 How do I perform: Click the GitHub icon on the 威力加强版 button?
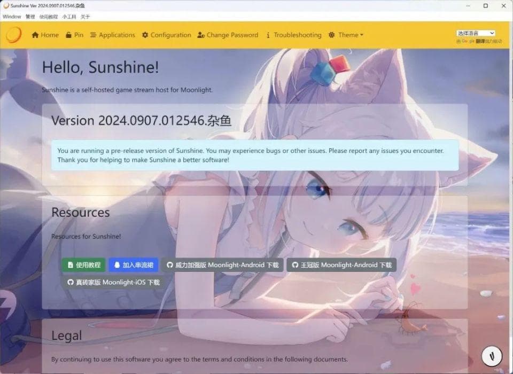[x=169, y=265]
